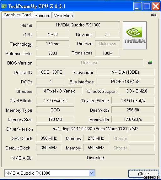Click the GPU Clock field 350 MHz
This screenshot has height=180, width=161.
(49, 138)
